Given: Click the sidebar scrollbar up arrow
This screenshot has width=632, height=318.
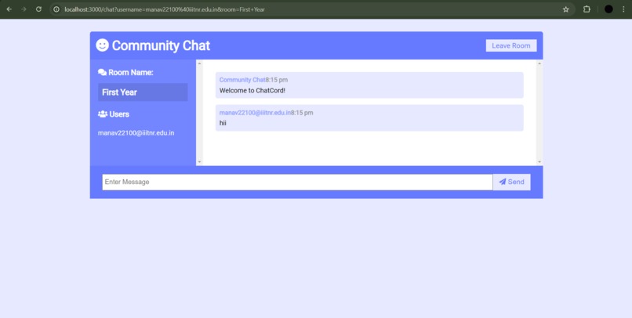Looking at the screenshot, I should pos(199,63).
